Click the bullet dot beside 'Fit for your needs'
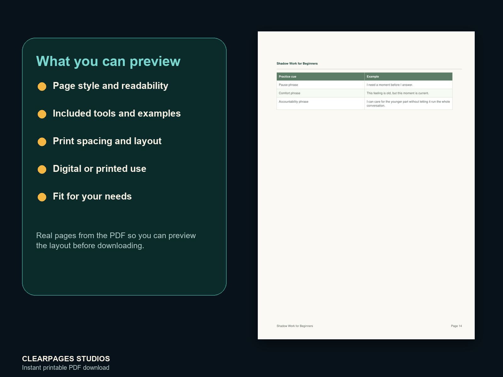503x377 pixels. click(x=42, y=197)
